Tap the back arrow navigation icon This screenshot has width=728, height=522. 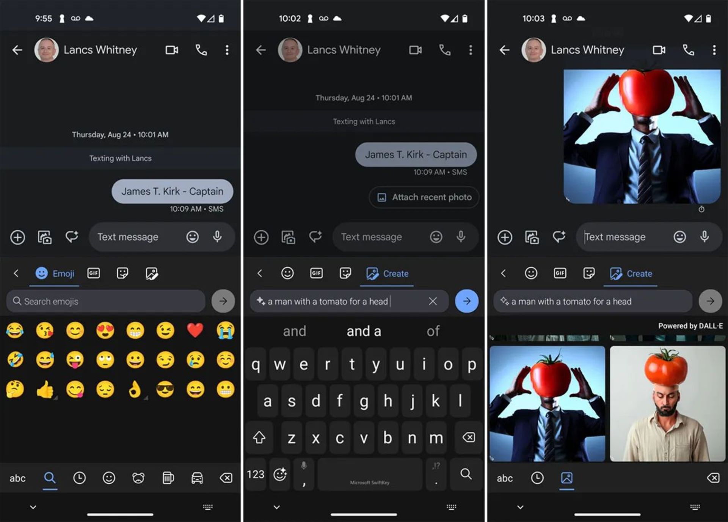click(x=17, y=50)
